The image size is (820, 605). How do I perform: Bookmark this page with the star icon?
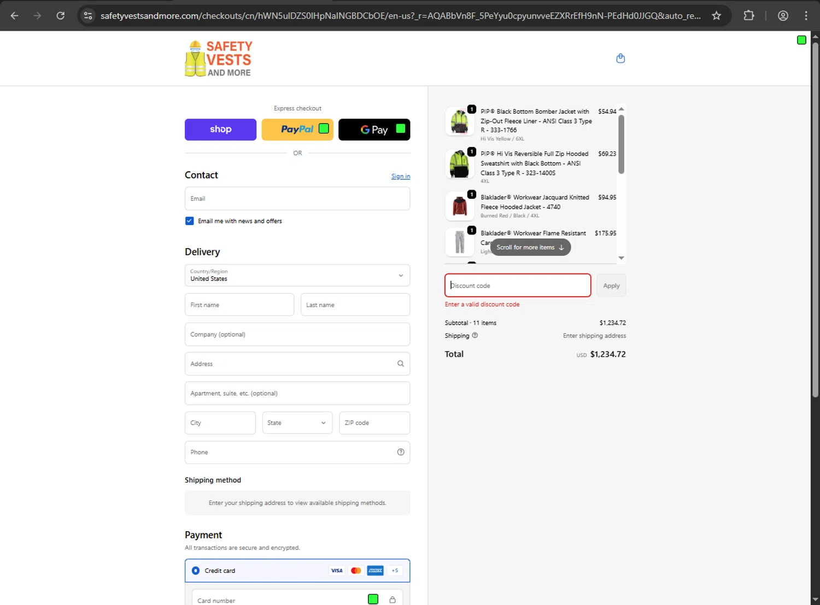[x=716, y=15]
